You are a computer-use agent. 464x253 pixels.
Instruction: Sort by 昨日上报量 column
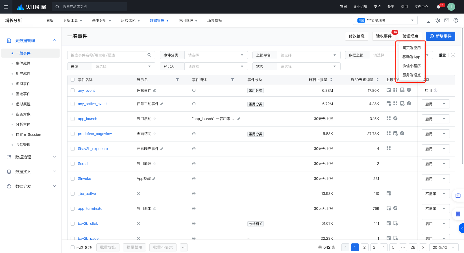331,80
